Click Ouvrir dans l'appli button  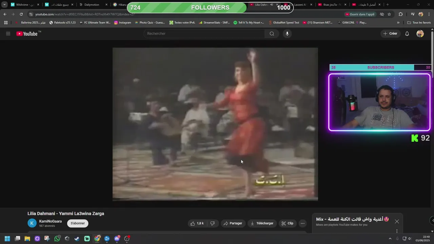(x=360, y=14)
